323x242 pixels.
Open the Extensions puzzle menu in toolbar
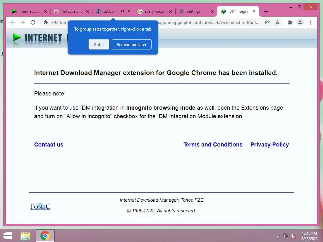[290, 22]
